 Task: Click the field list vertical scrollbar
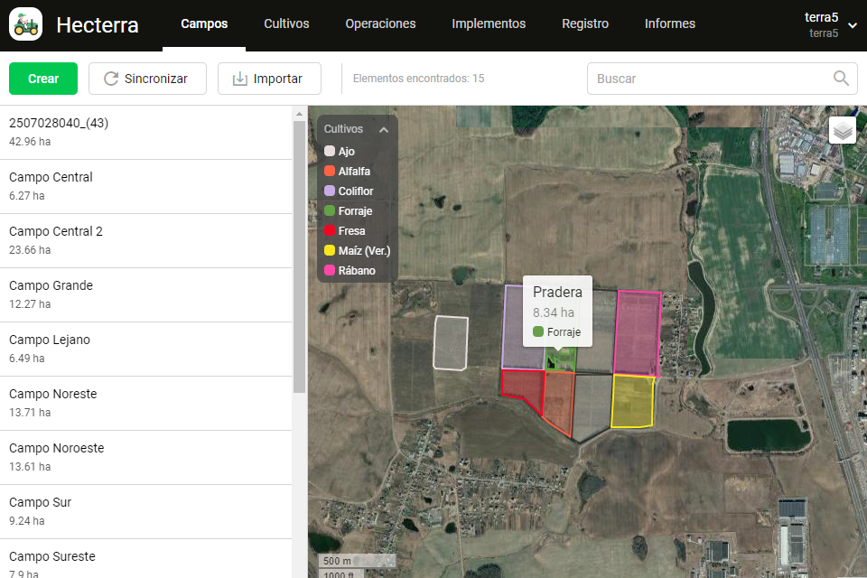tap(299, 253)
